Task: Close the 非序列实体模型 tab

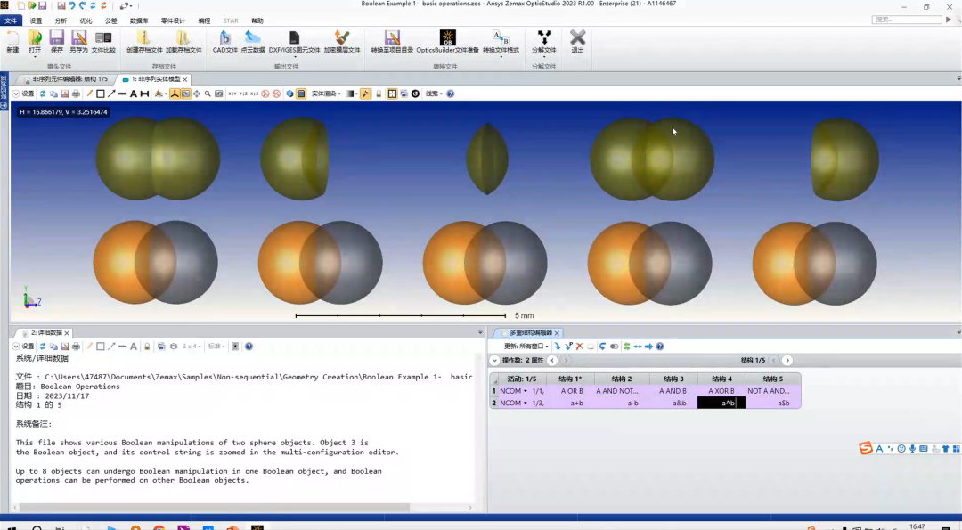Action: pos(184,80)
